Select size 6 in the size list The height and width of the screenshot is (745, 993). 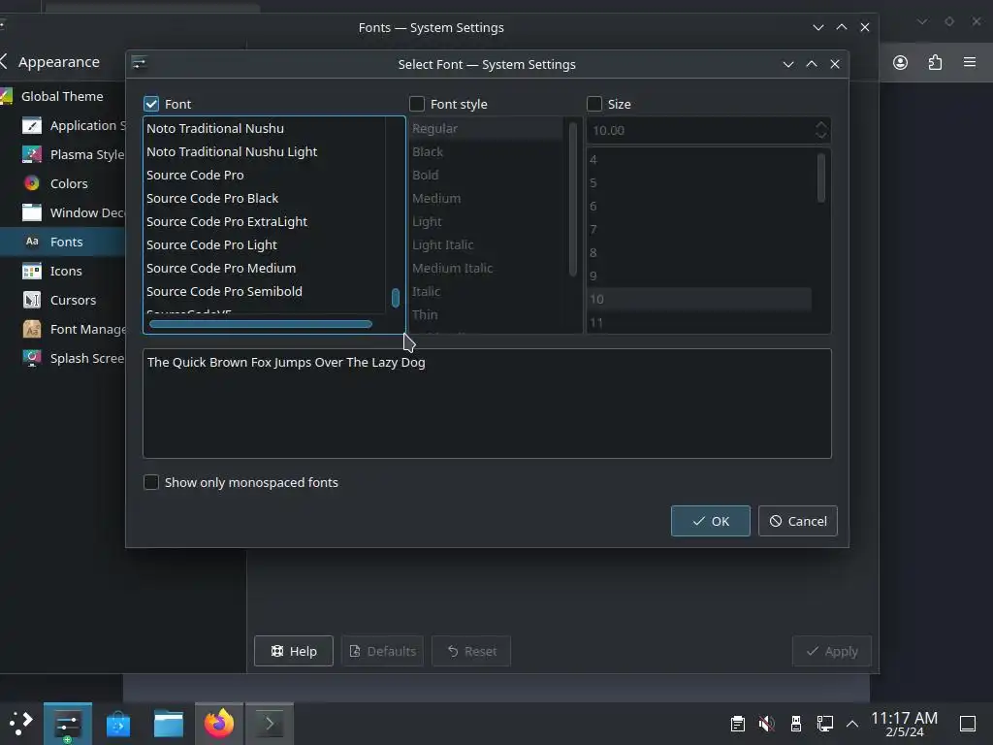pyautogui.click(x=700, y=207)
